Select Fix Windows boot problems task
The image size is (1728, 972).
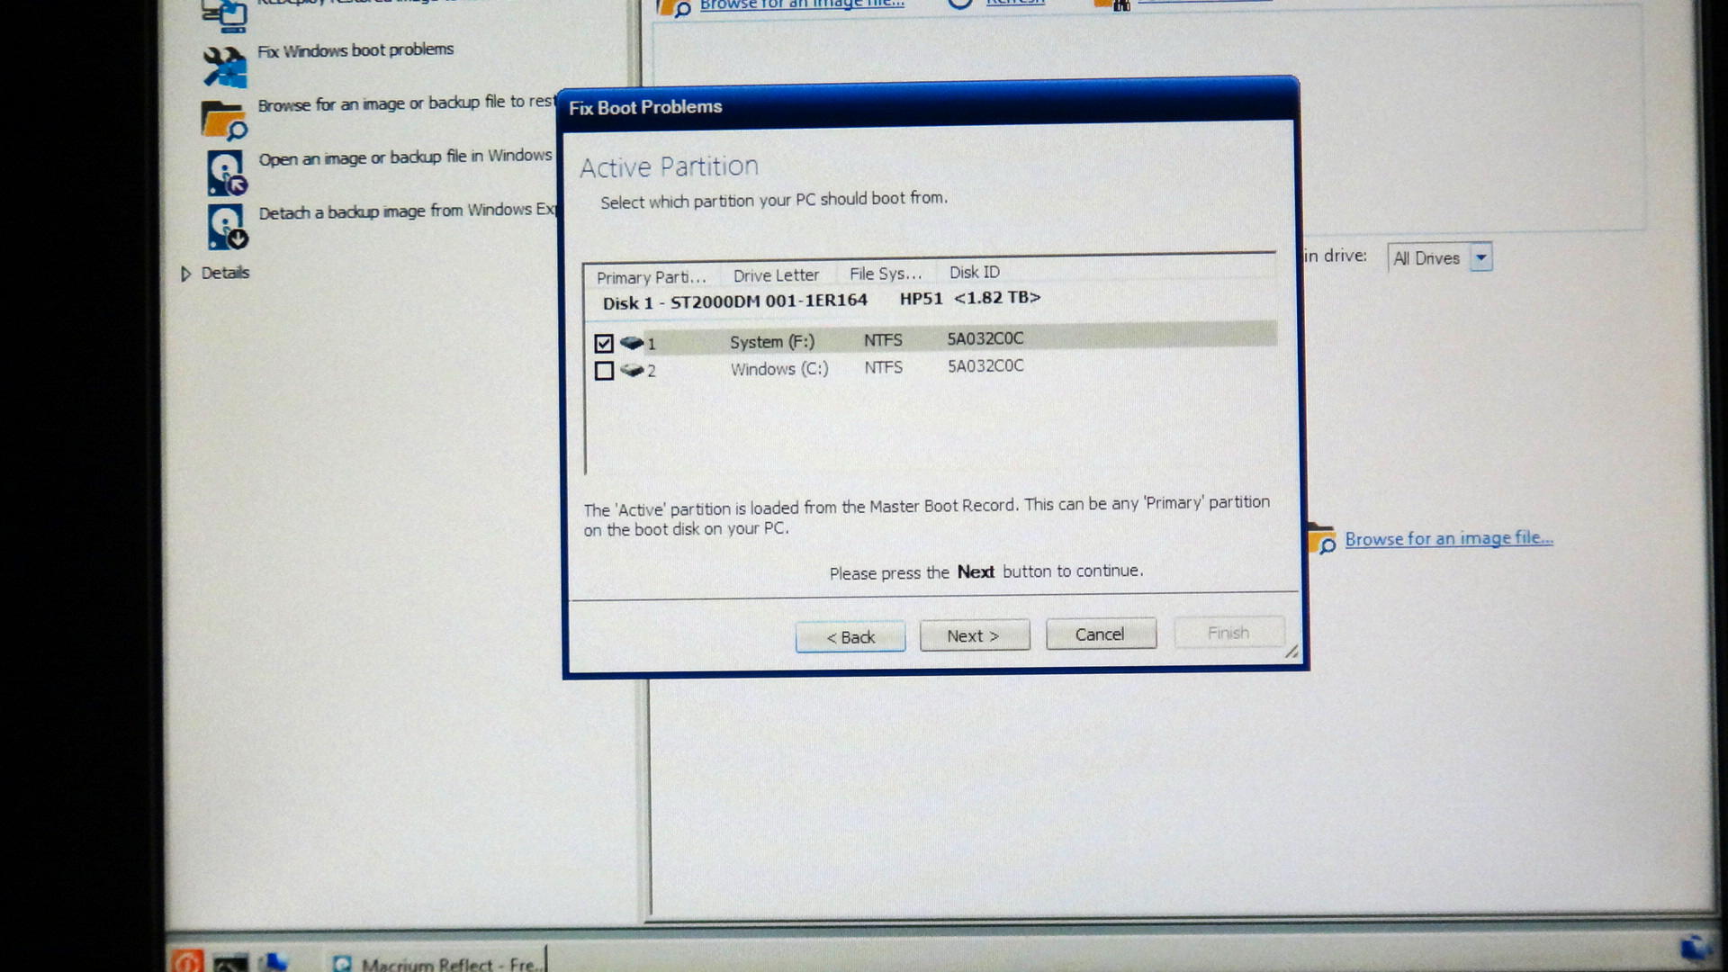(x=355, y=50)
